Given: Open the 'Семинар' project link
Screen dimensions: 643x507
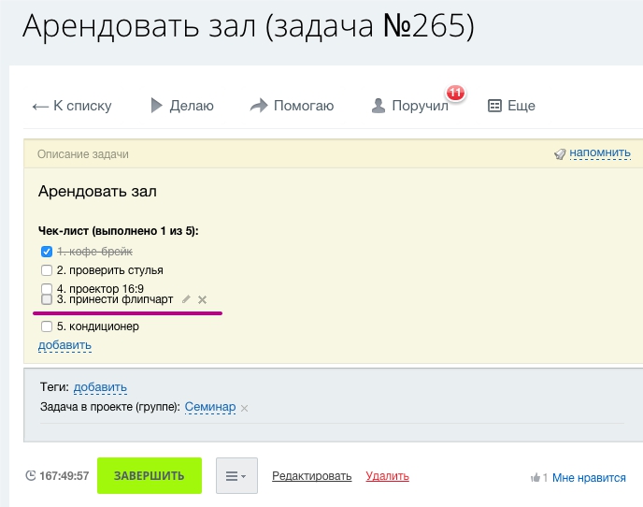Looking at the screenshot, I should click(x=210, y=407).
